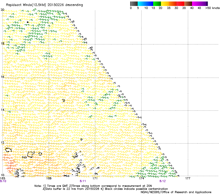This screenshot has height=194, width=221.
Task: Click the gray 0-5 knots legend swatch
Action: click(x=134, y=4)
